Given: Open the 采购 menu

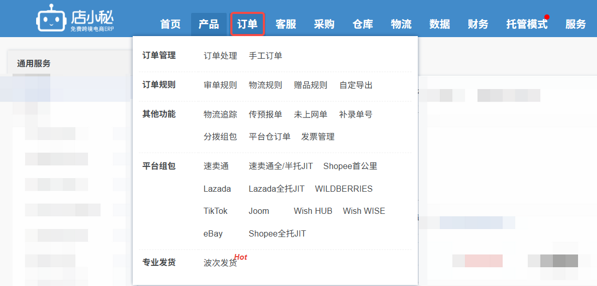Looking at the screenshot, I should point(324,24).
